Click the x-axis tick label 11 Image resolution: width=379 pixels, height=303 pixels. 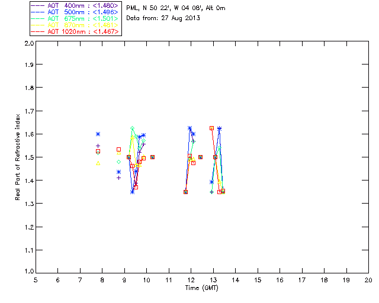click(169, 280)
